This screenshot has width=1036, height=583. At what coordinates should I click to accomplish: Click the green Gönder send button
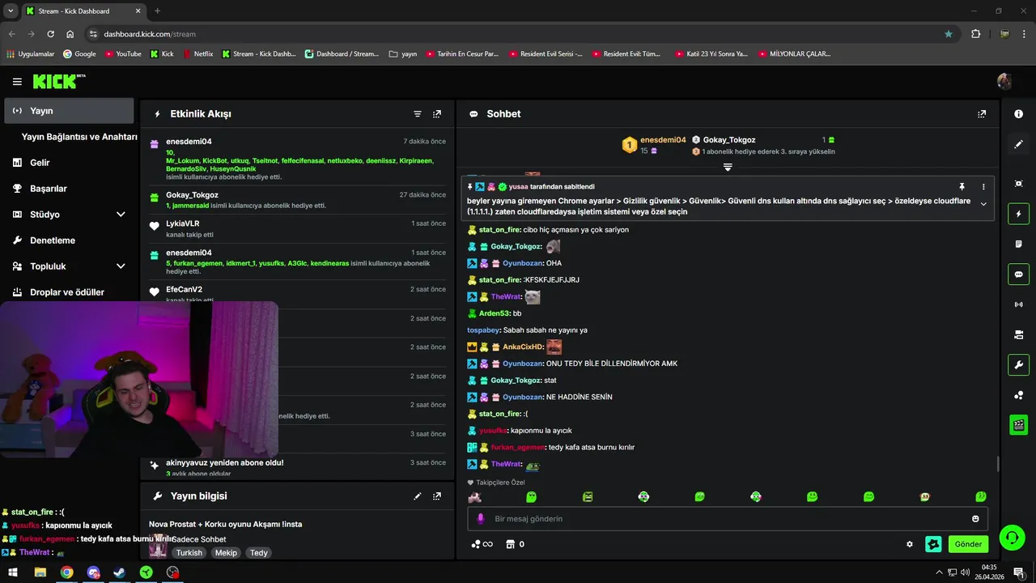pyautogui.click(x=968, y=544)
